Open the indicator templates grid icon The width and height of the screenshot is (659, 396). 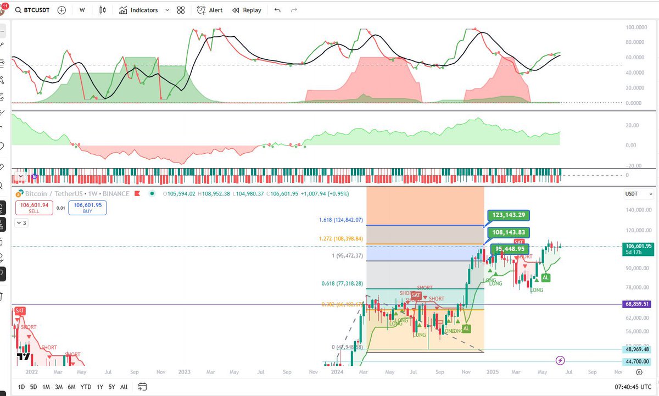[x=181, y=10]
